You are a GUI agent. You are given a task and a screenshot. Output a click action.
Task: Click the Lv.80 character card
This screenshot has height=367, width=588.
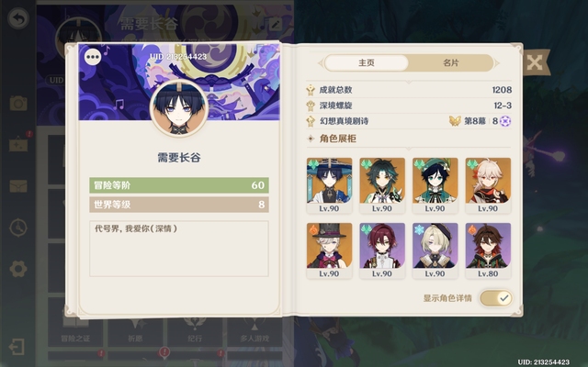pyautogui.click(x=488, y=250)
